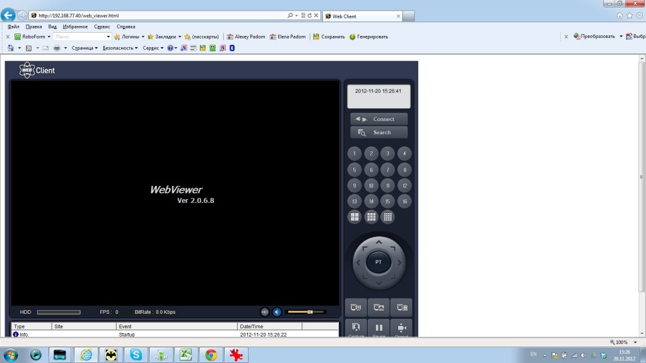The height and width of the screenshot is (363, 646).
Task: Pause the live video stream
Action: pos(379,328)
